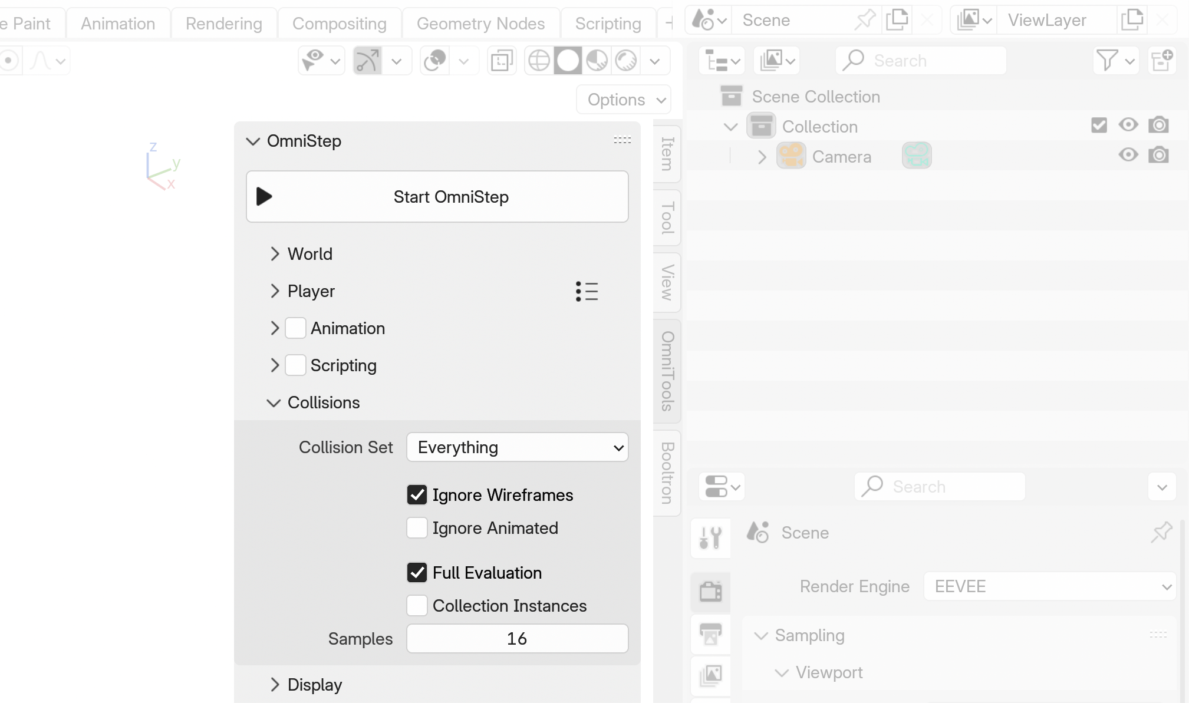Click the output properties print icon
Viewport: 1189px width, 703px height.
712,633
